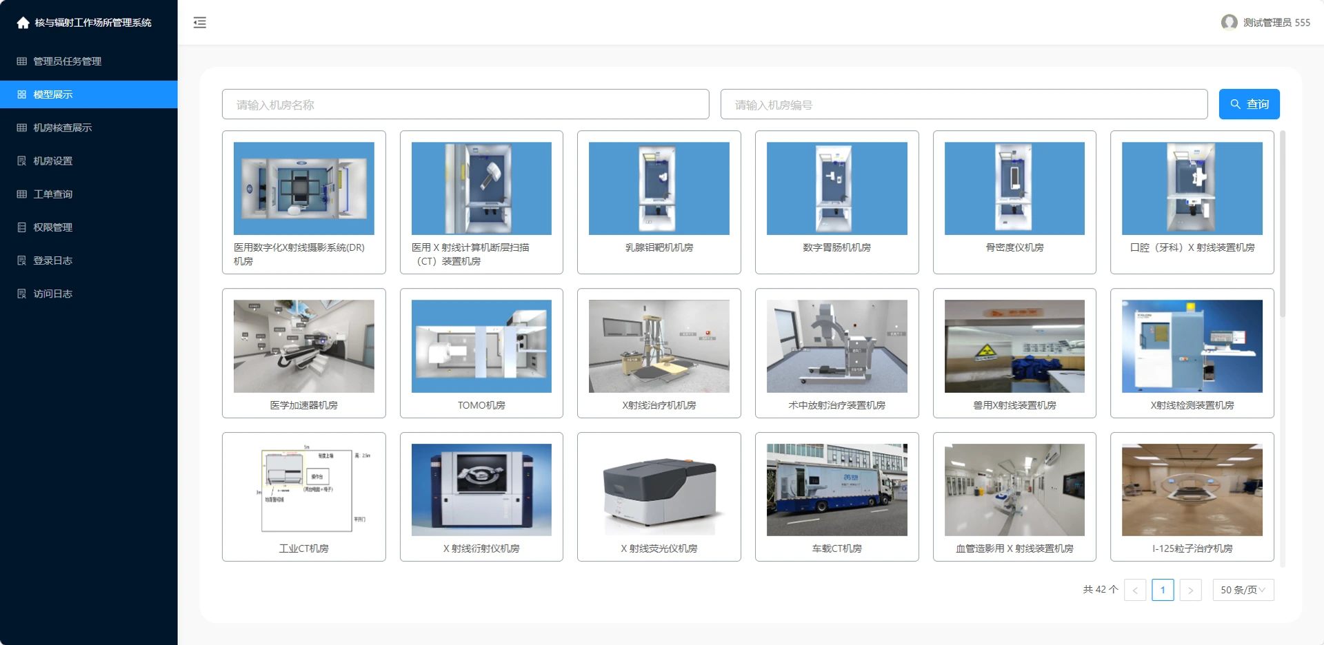
Task: Focus the 请输入机房名称 input field
Action: [x=465, y=104]
